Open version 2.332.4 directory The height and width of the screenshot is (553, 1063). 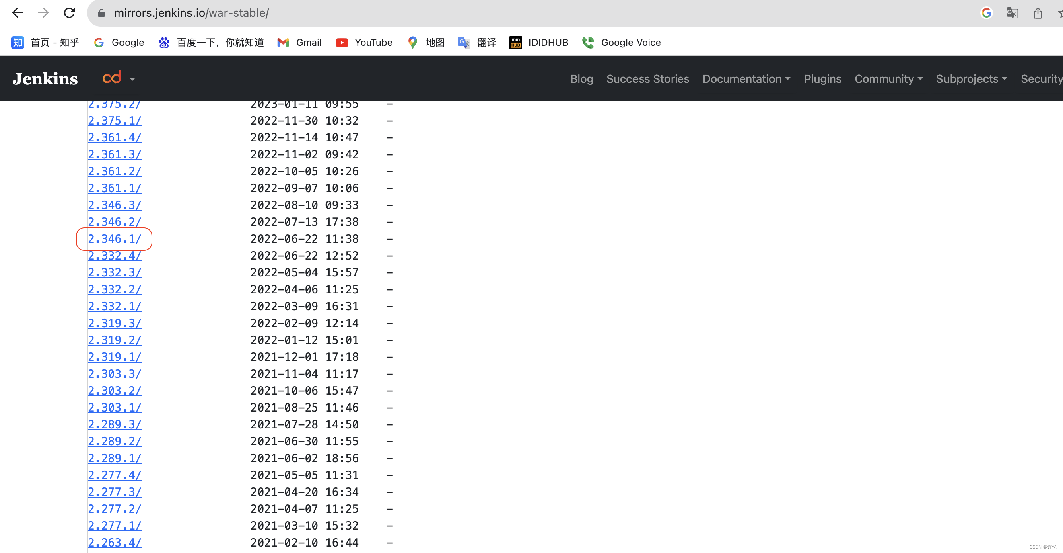[x=114, y=255]
